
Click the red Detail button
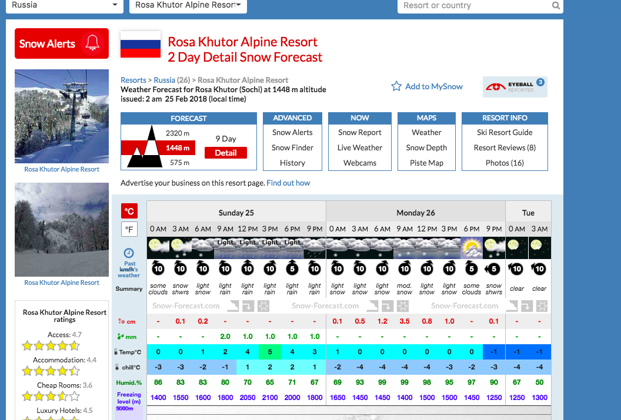pyautogui.click(x=226, y=153)
